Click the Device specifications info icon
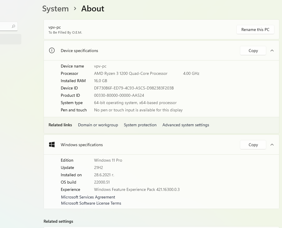This screenshot has height=228, width=282. tap(52, 51)
